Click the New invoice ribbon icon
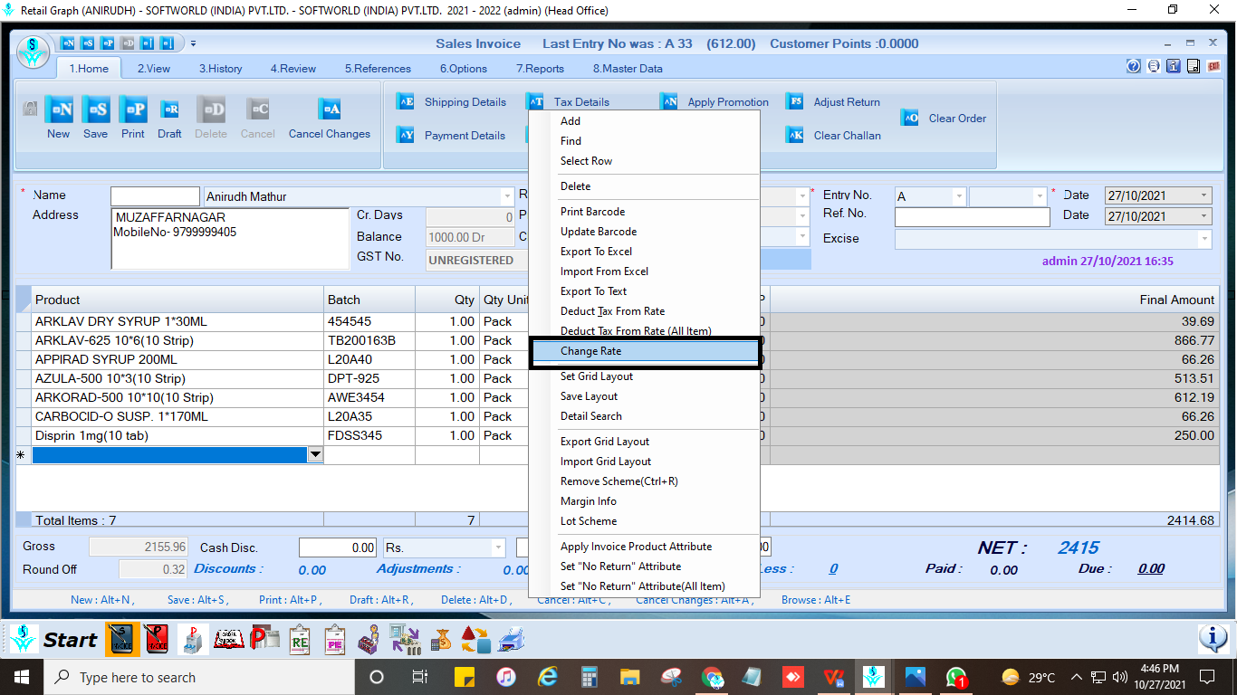Screen dimensions: 1237x695 59,109
